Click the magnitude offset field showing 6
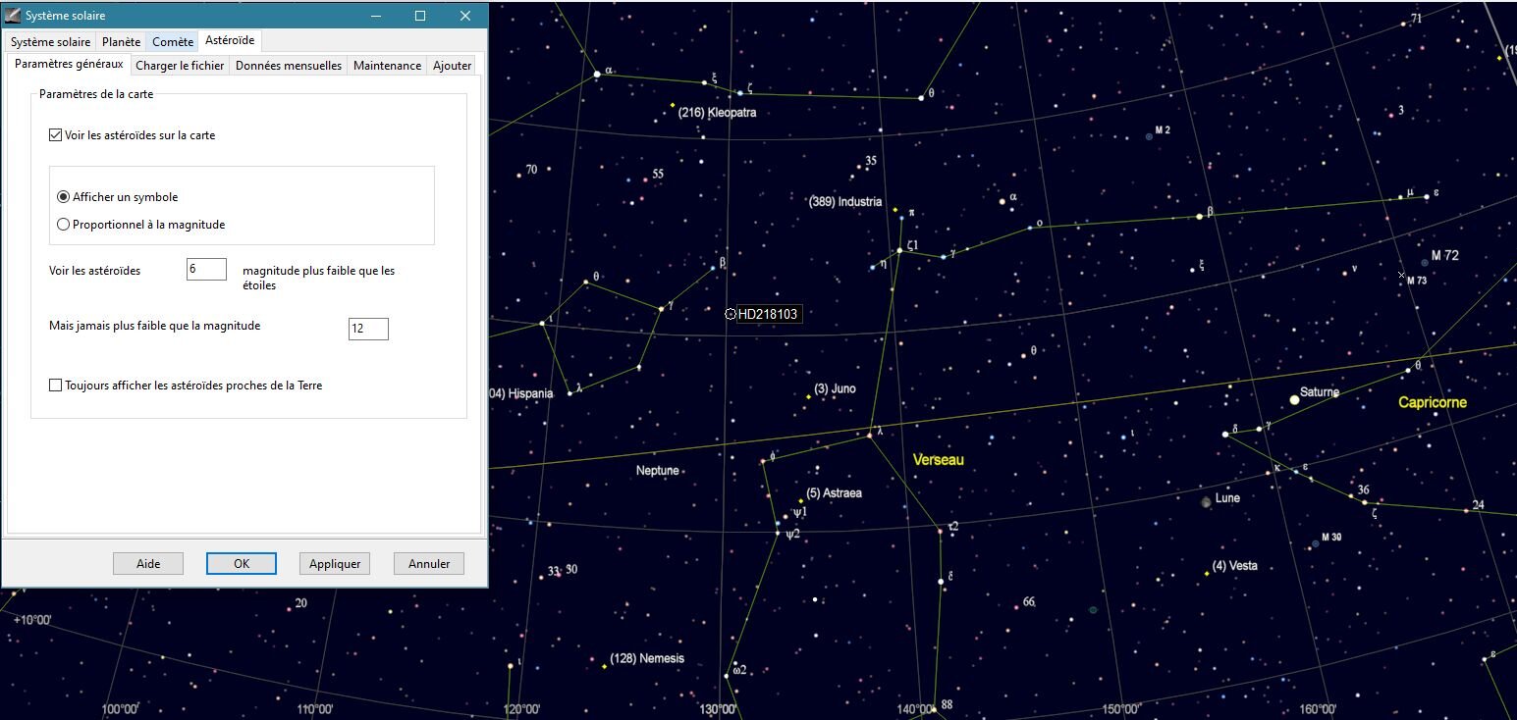The image size is (1517, 720). tap(206, 269)
